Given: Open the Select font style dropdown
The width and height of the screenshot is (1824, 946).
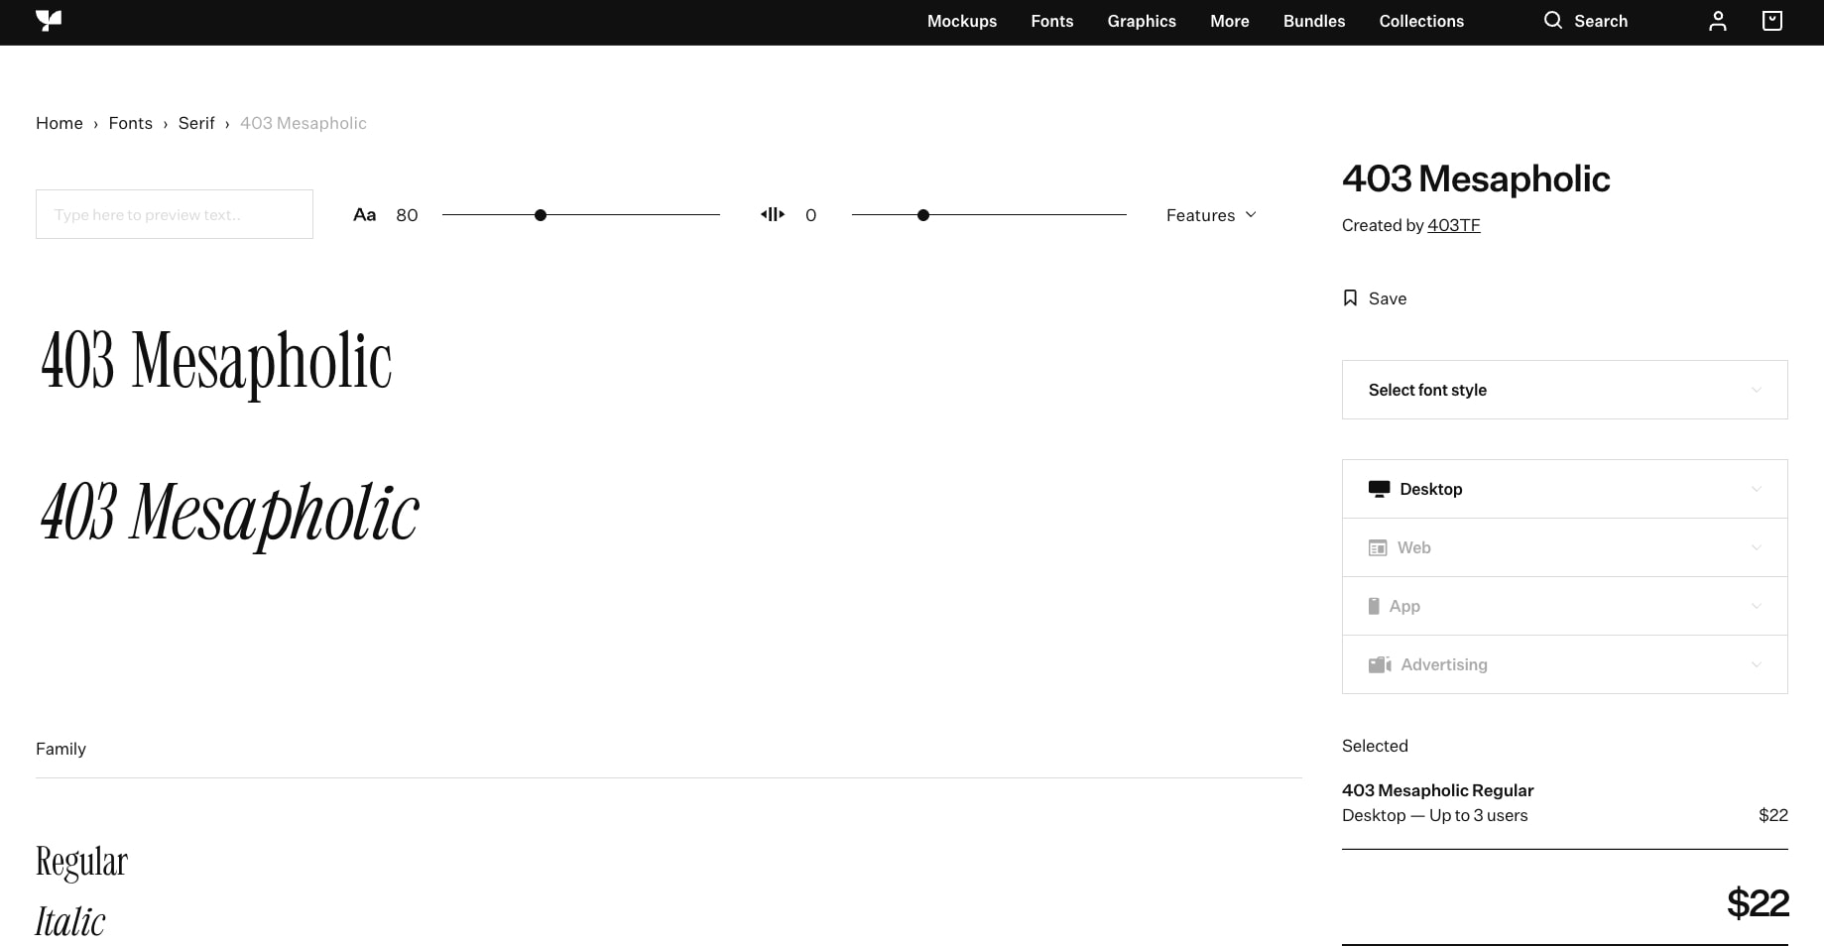Looking at the screenshot, I should pyautogui.click(x=1565, y=390).
